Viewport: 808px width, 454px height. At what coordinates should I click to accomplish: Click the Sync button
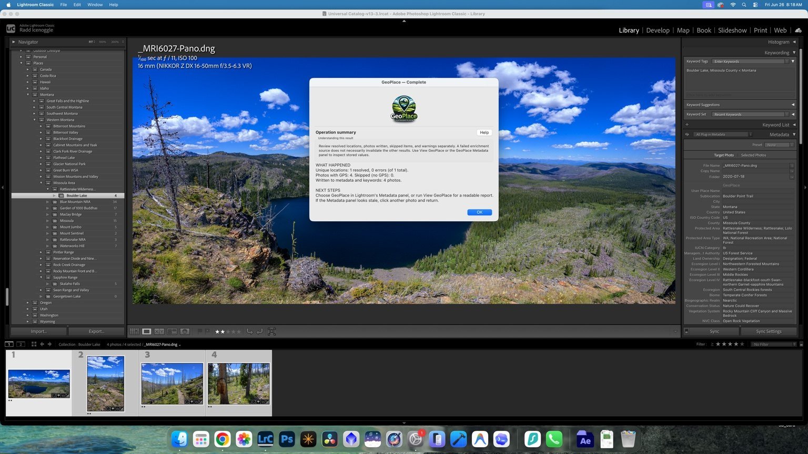714,332
